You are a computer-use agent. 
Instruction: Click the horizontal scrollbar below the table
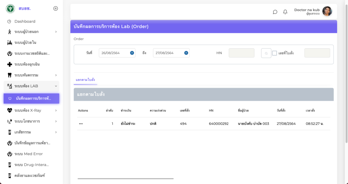tap(125, 178)
